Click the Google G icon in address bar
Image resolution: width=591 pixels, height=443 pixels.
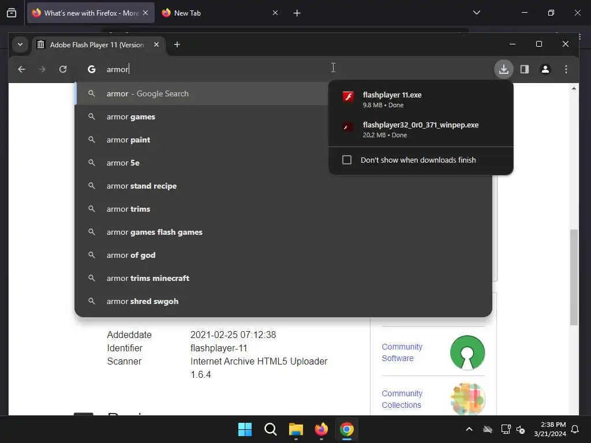pyautogui.click(x=92, y=69)
